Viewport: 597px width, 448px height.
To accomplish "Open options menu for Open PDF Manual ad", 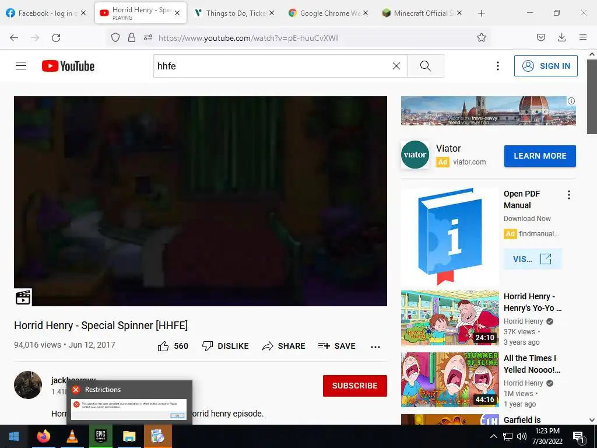I will coord(569,195).
